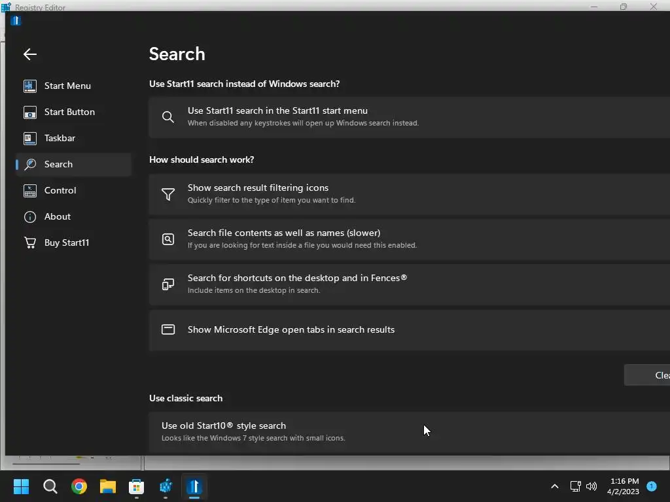
Task: Click the magnifier icon beside Use Start11 search
Action: click(x=168, y=117)
